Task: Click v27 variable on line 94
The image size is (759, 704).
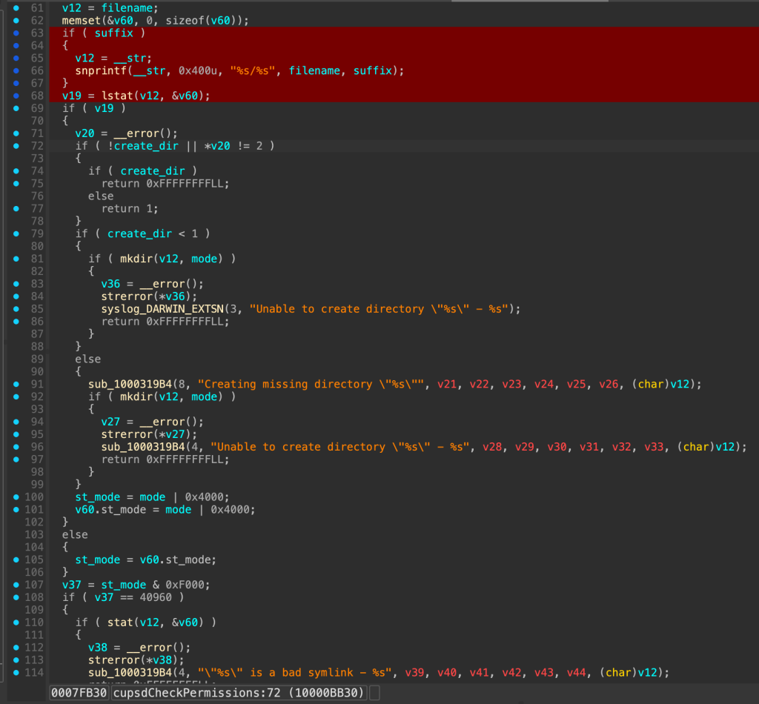Action: pyautogui.click(x=110, y=422)
